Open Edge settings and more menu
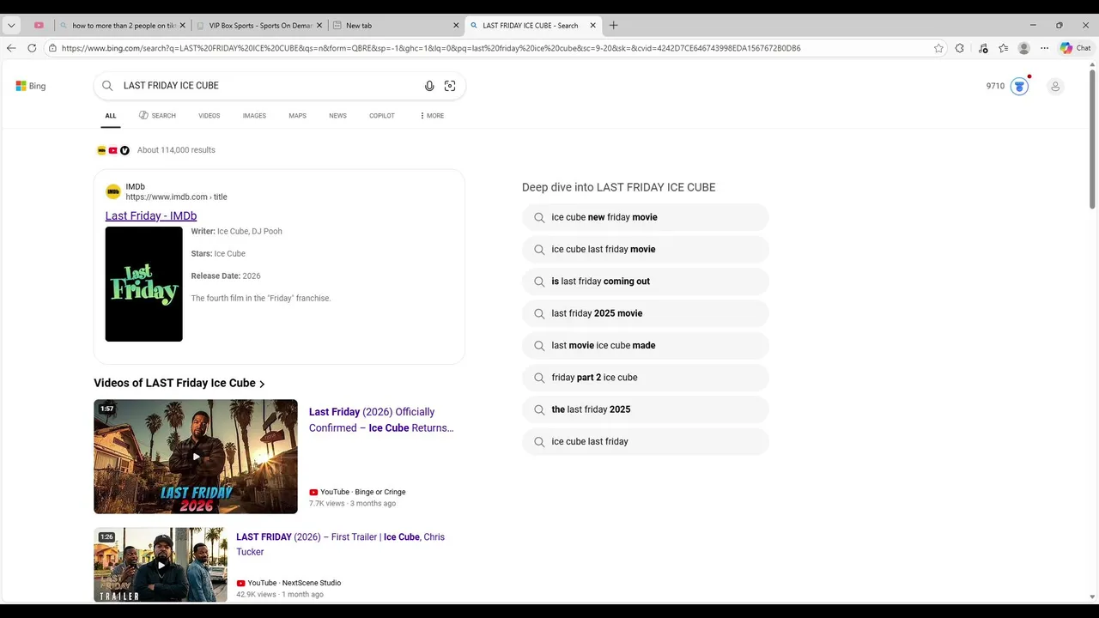1099x618 pixels. pos(1045,48)
